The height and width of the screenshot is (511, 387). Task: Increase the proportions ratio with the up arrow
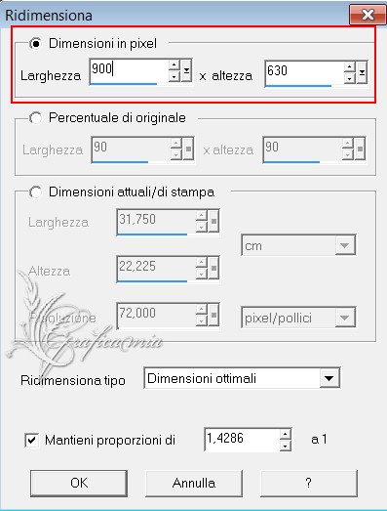pos(285,434)
